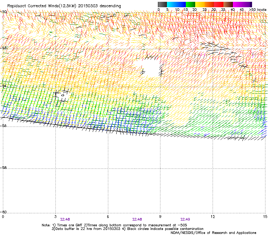Image resolution: width=268 pixels, height=235 pixels.
Task: Click the orange 25-30 knots legend swatch
Action: [x=209, y=4]
